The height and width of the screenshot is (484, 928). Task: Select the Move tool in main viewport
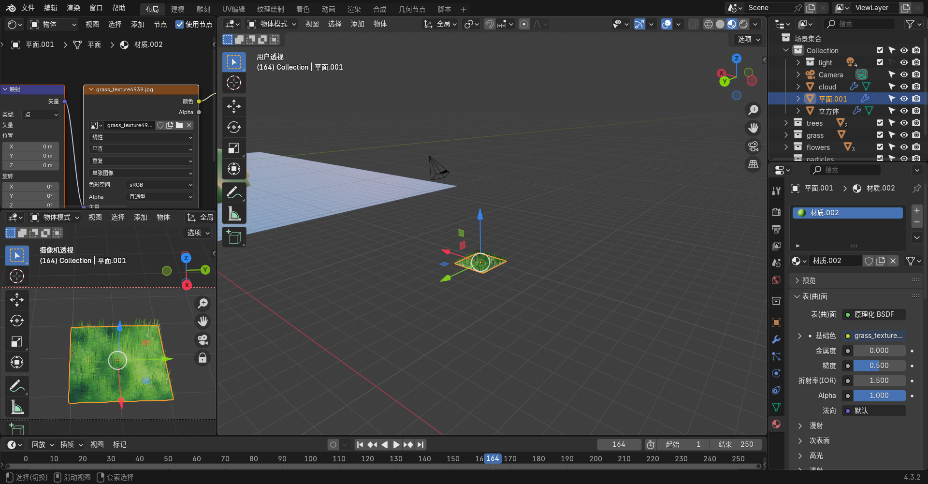click(234, 106)
